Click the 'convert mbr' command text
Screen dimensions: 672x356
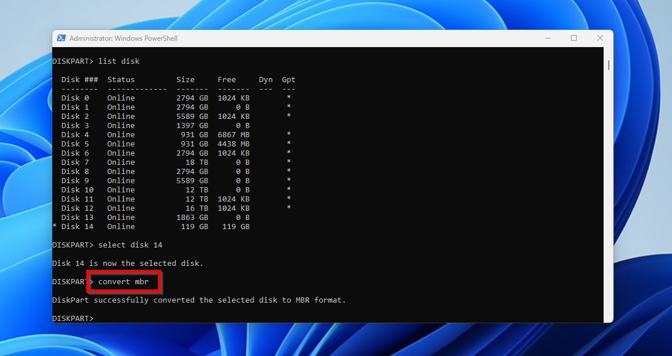pos(123,282)
